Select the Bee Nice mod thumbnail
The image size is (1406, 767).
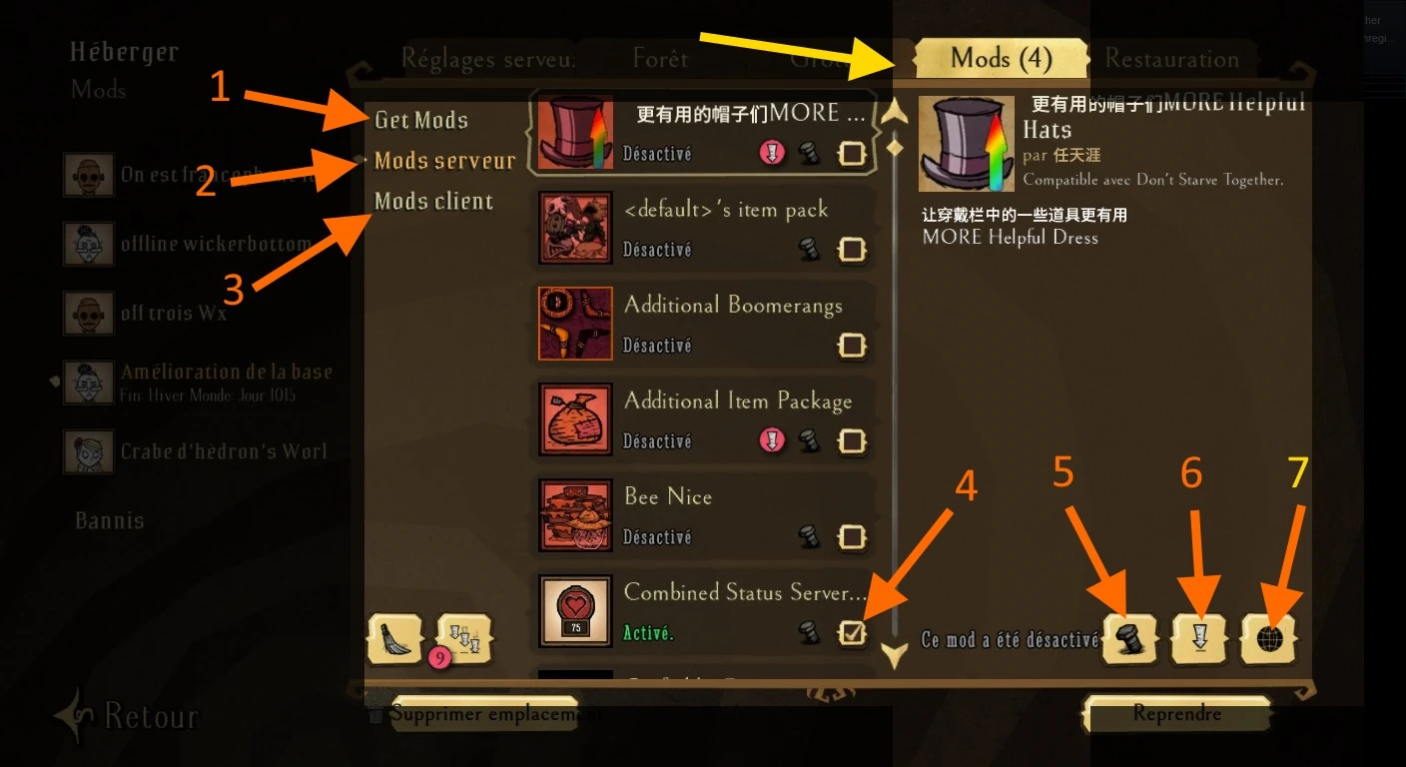[575, 515]
